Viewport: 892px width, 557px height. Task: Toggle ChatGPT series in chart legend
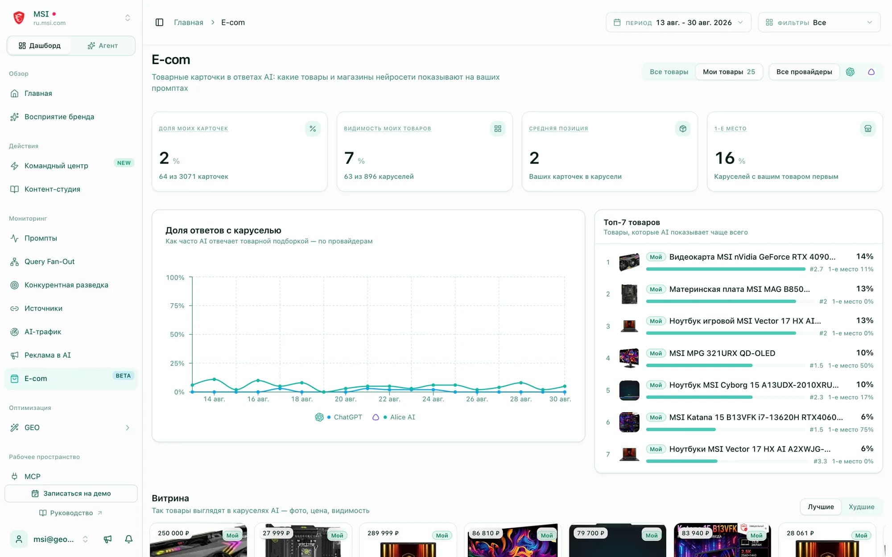339,417
